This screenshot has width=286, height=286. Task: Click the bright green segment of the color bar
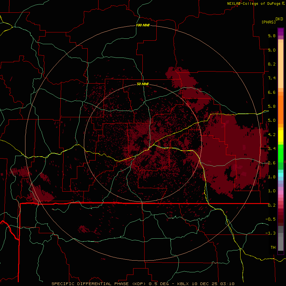pos(281,154)
